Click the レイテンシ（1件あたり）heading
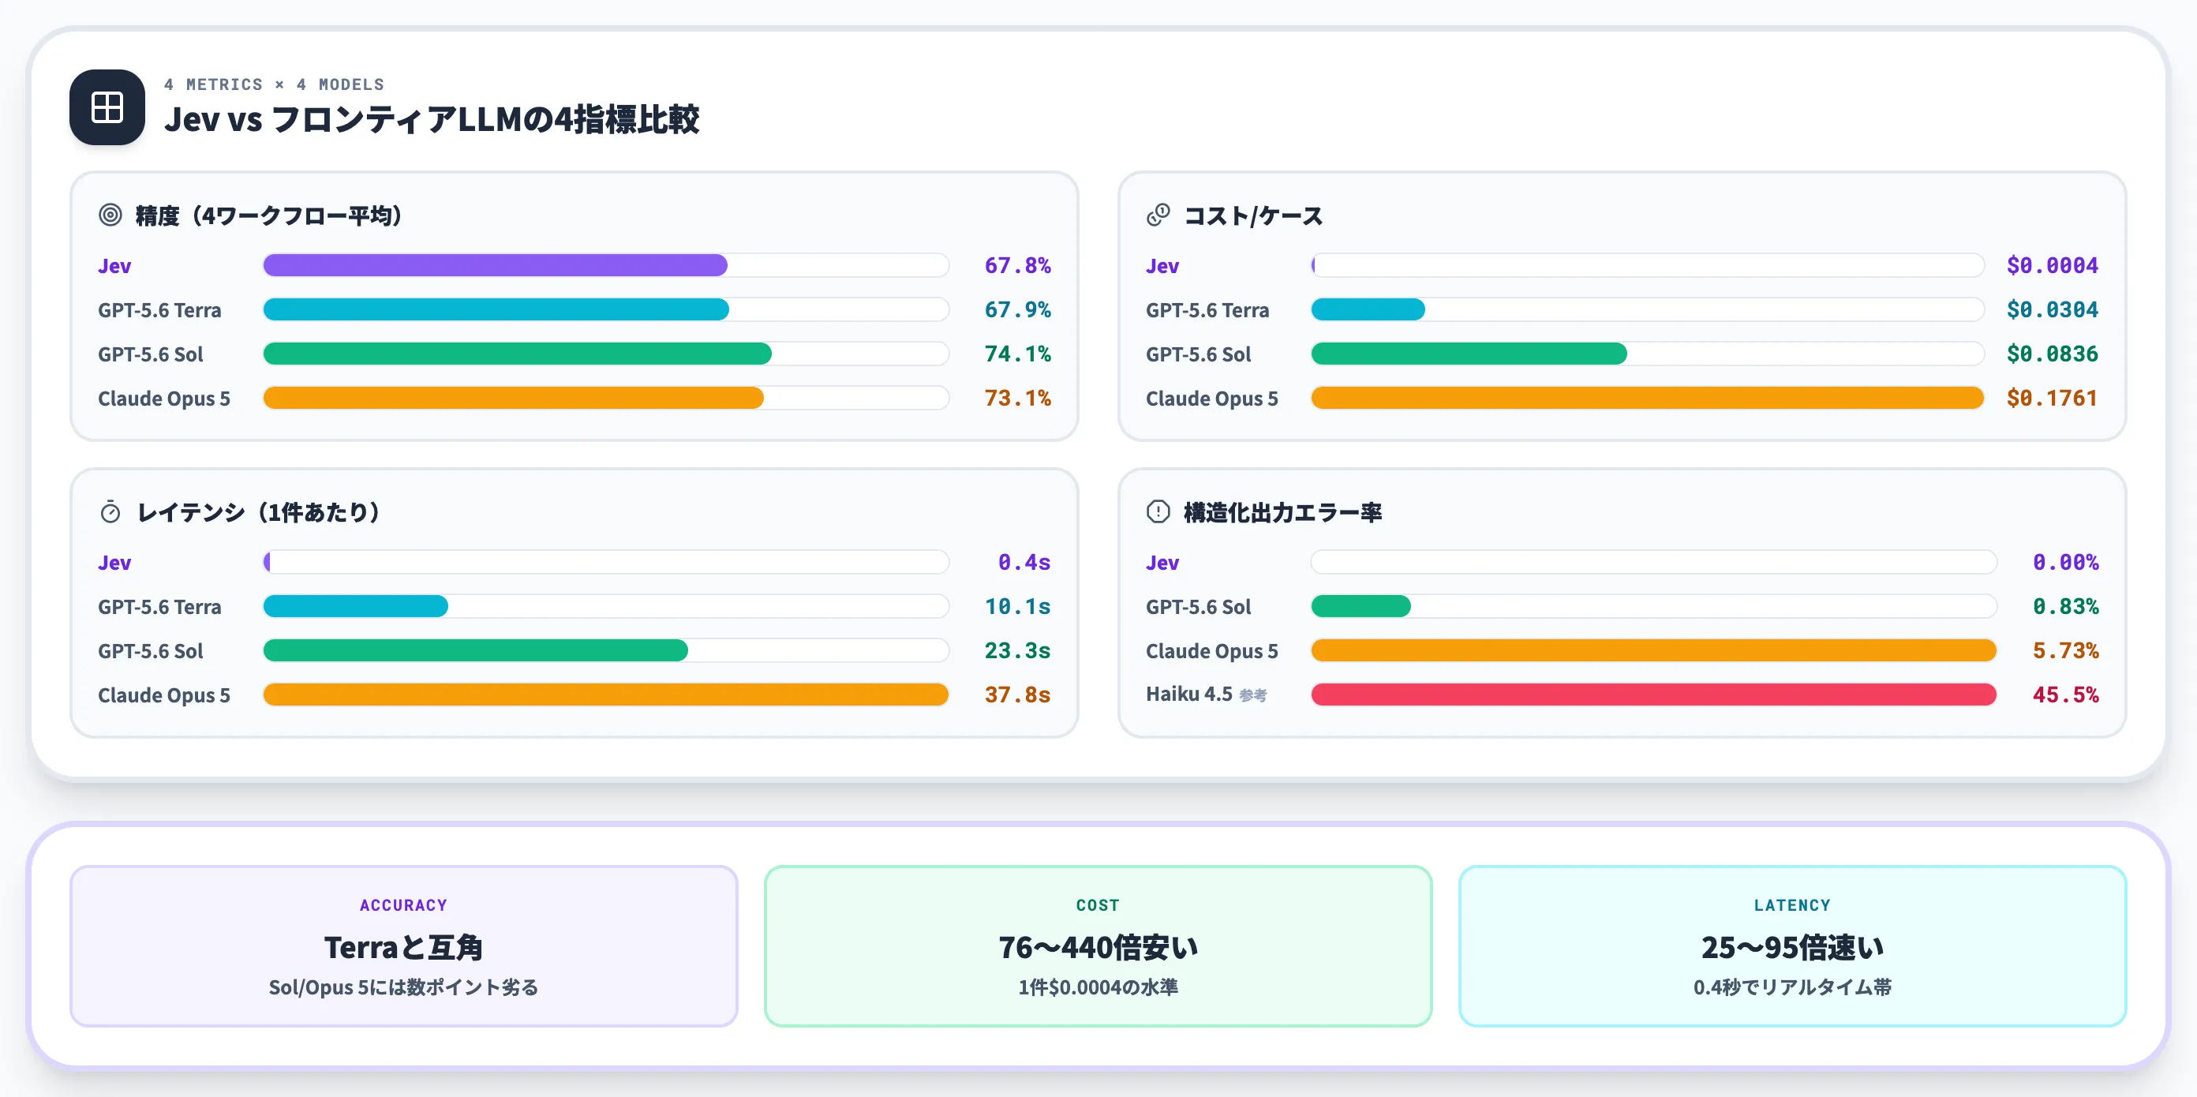Screen dimensions: 2197x1097 point(258,512)
